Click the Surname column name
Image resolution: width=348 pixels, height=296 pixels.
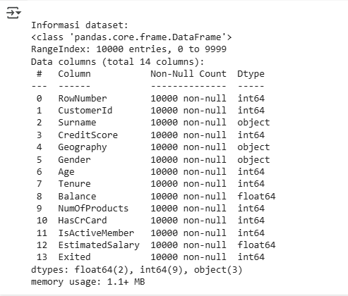(77, 123)
